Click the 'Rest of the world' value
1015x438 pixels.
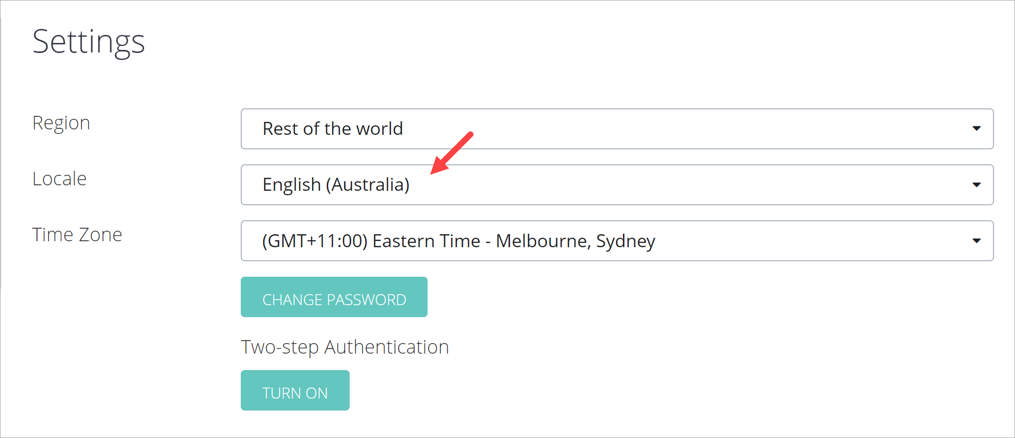[x=333, y=129]
